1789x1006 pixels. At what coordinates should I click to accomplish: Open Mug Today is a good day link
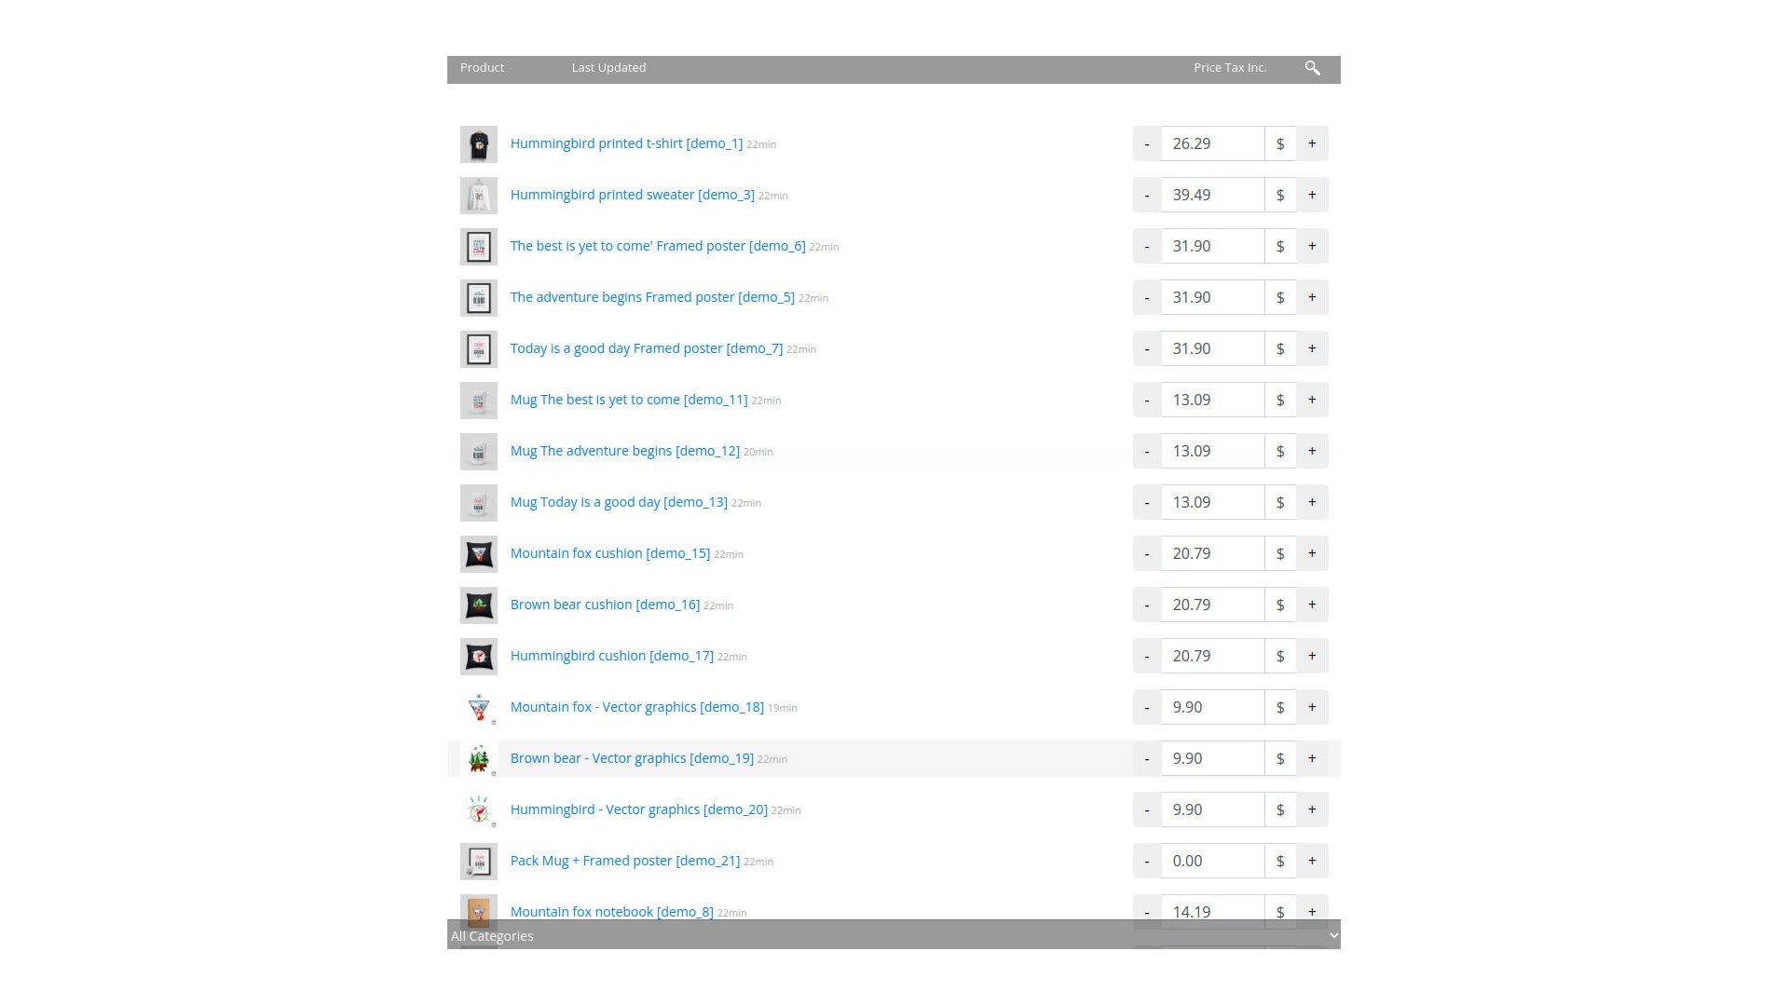point(619,502)
